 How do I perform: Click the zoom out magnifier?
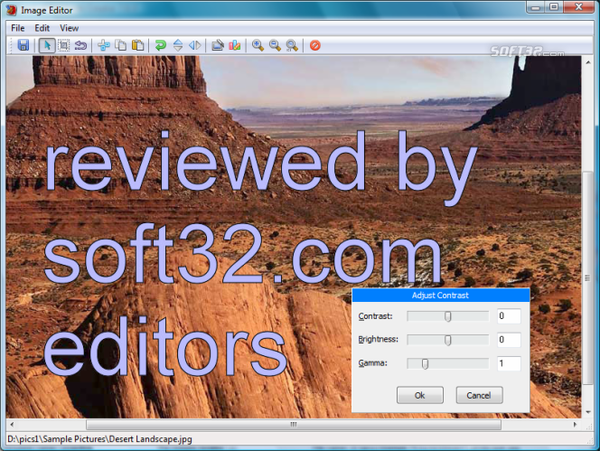tap(275, 45)
